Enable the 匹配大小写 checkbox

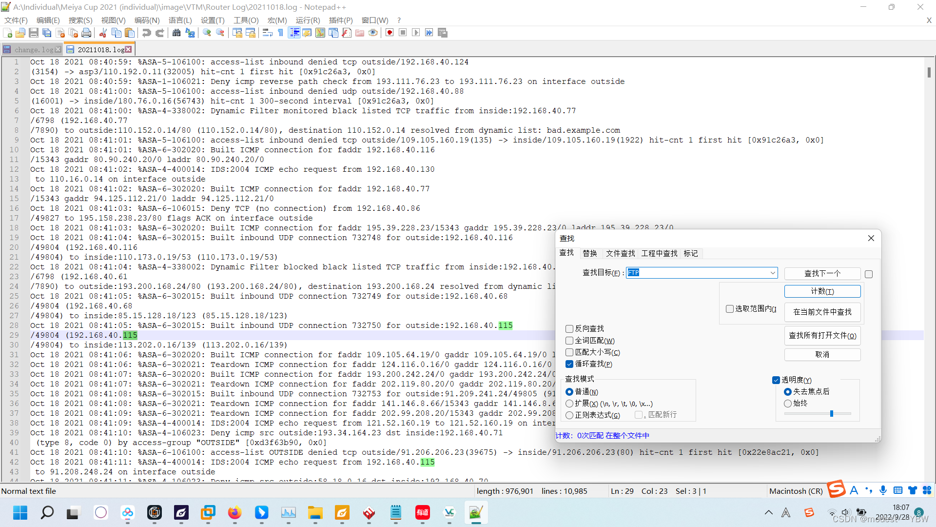point(569,352)
